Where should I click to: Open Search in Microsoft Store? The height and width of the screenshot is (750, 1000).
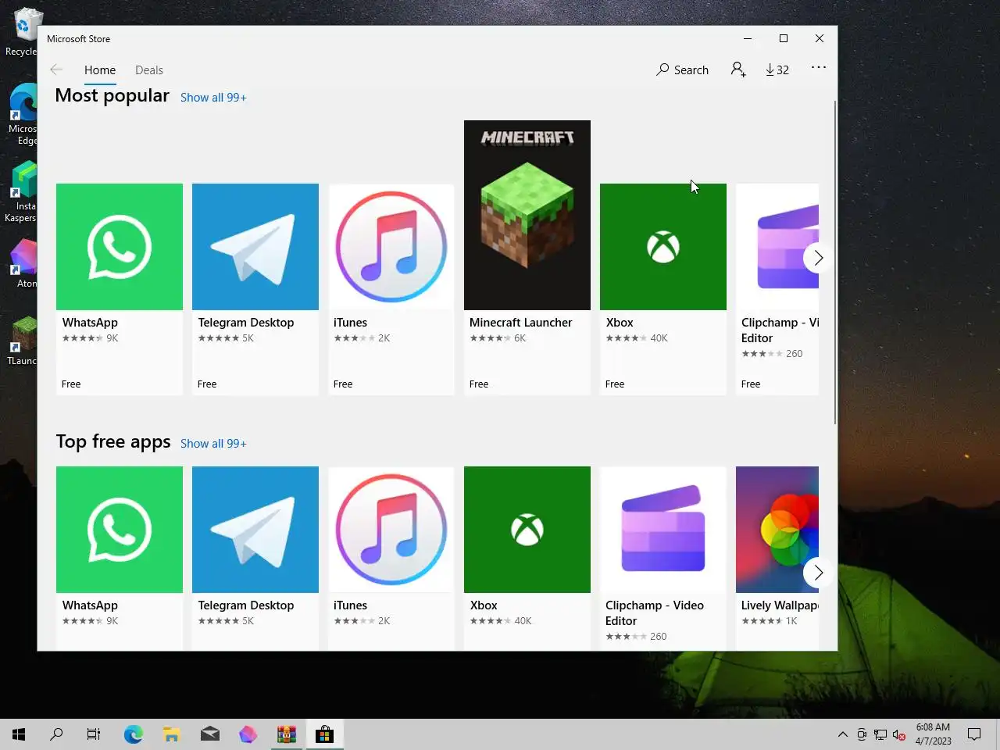682,70
